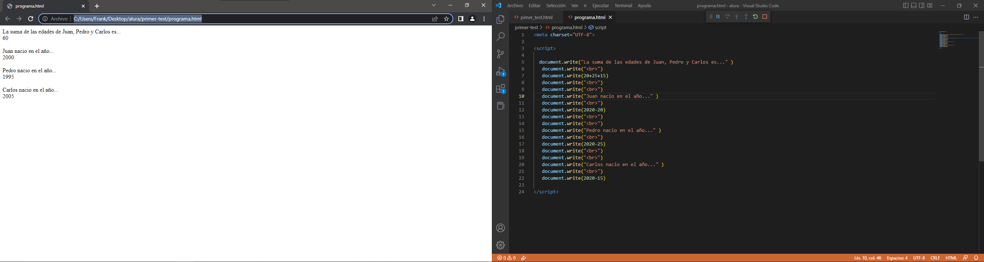Open the browser tab search dropdown
Viewport: 984px width, 262px height.
click(434, 5)
